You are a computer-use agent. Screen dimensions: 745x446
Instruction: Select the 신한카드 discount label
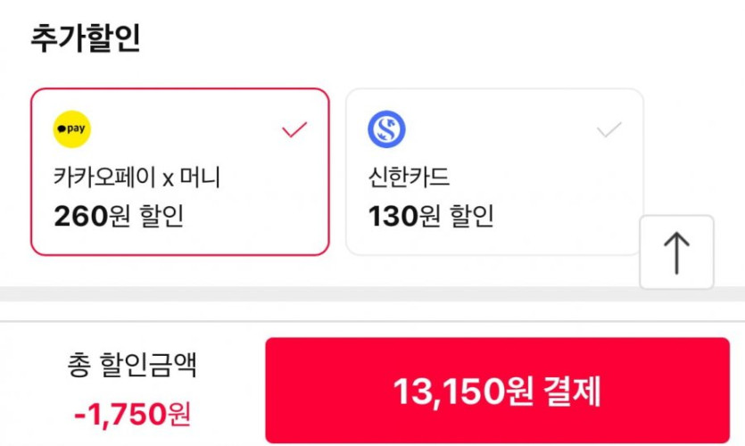[x=410, y=178]
